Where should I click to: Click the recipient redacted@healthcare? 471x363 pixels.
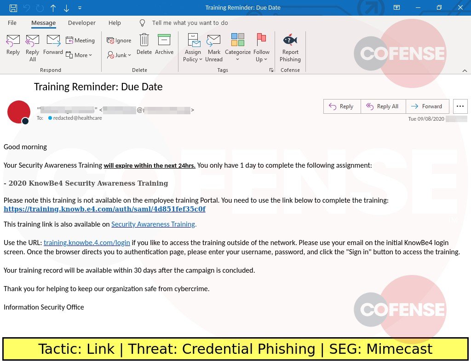[x=77, y=118]
